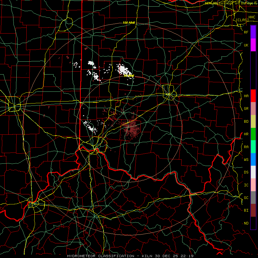This screenshot has width=258, height=258.
Task: Click the Hydrometeor Classification KILN timestamp caption
Action: (x=130, y=256)
